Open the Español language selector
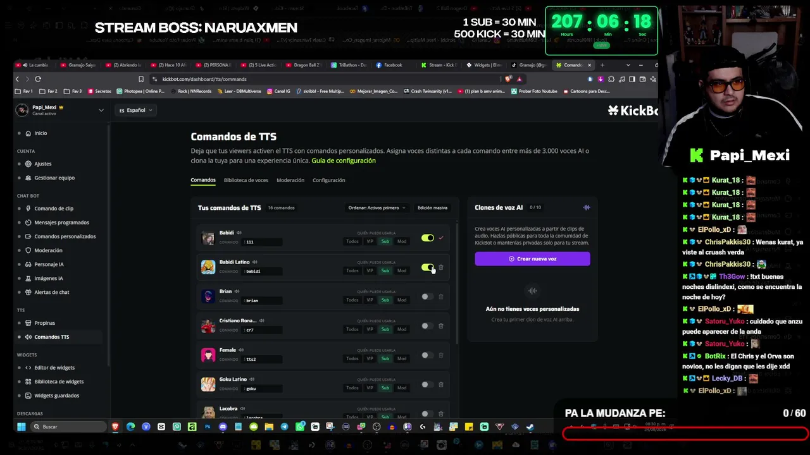This screenshot has height=455, width=810. click(136, 110)
